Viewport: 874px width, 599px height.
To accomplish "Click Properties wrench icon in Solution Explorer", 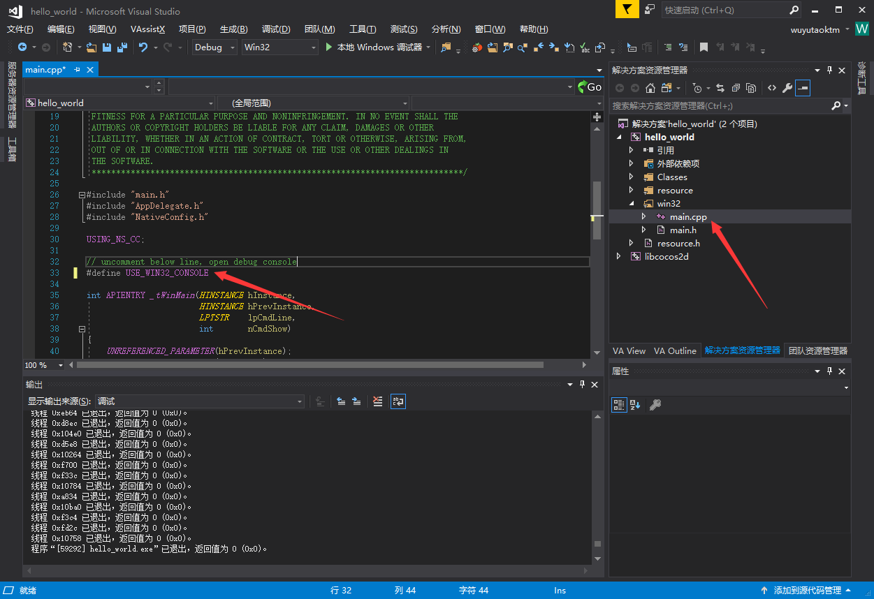I will pos(787,88).
